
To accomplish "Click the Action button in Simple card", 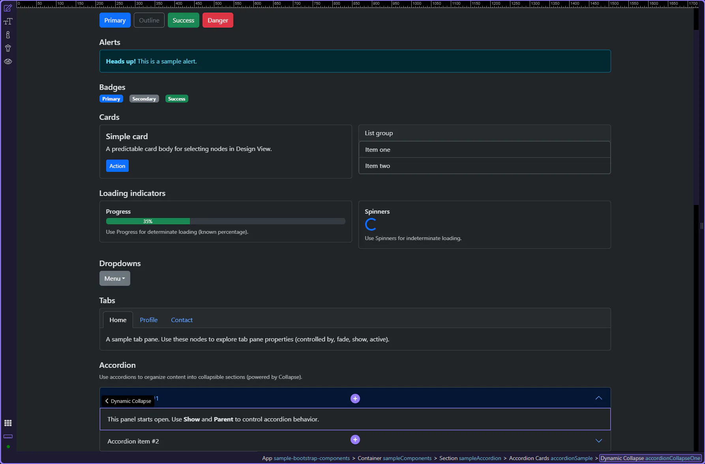I will (117, 166).
